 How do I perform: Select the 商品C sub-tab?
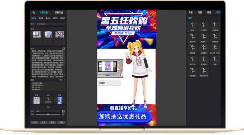(48, 18)
